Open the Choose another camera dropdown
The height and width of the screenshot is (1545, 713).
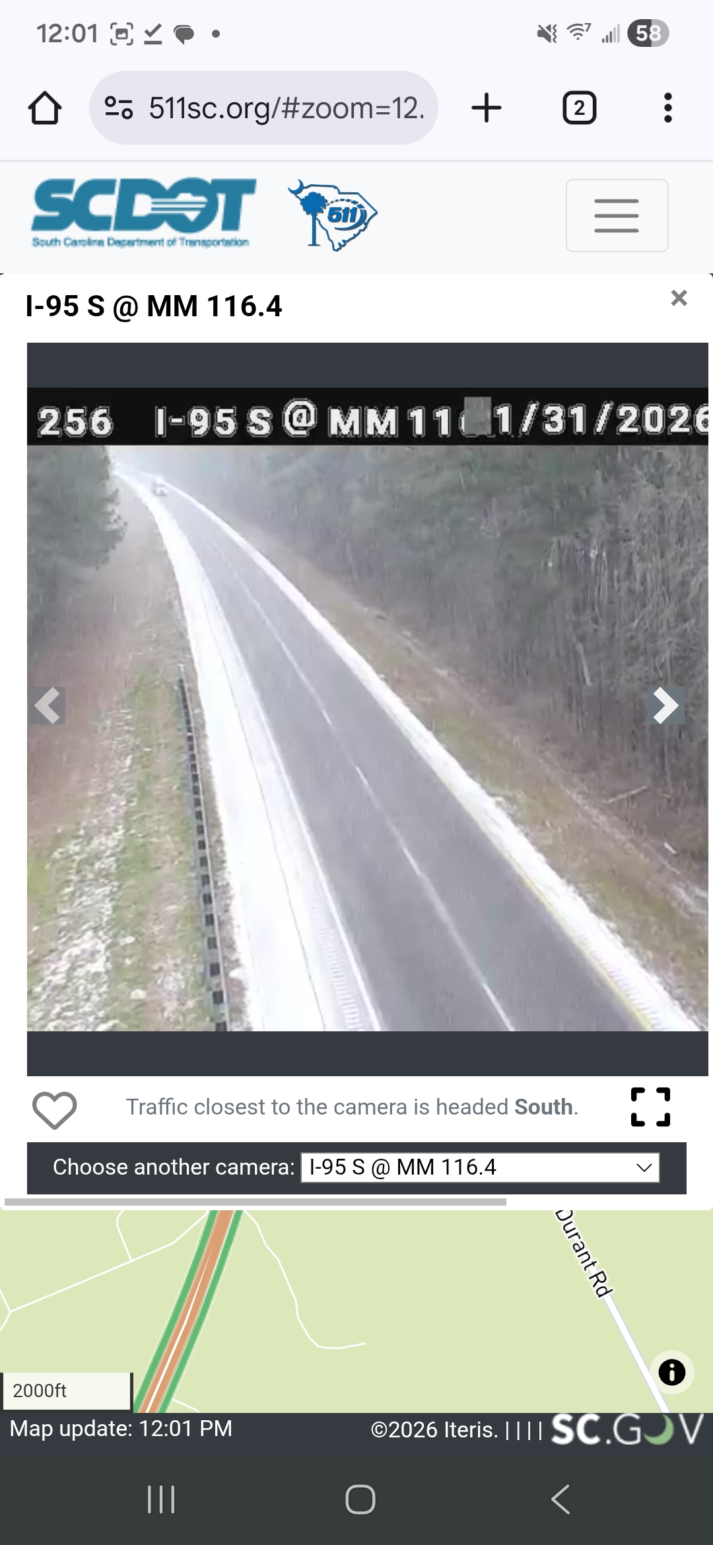(480, 1167)
